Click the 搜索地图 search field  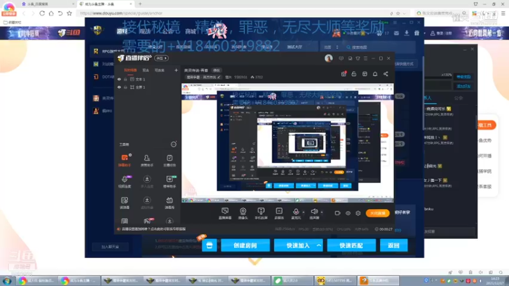tap(380, 47)
